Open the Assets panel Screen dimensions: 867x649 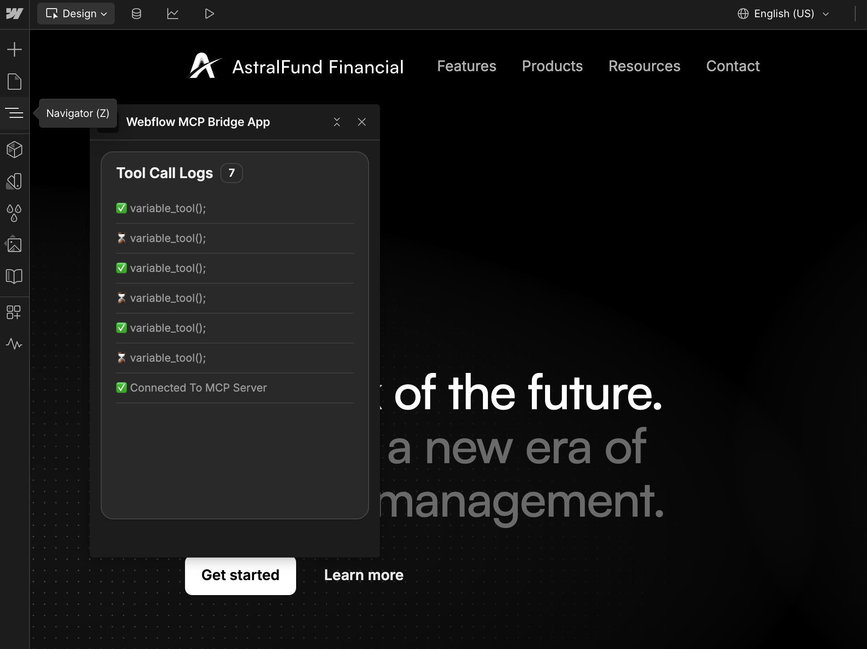pyautogui.click(x=15, y=245)
